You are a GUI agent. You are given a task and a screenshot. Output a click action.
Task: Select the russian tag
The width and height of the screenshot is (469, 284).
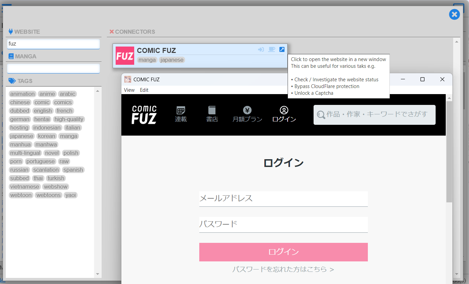[20, 170]
